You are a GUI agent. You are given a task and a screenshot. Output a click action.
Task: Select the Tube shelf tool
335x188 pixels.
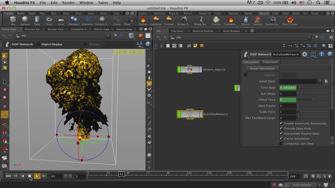37,21
